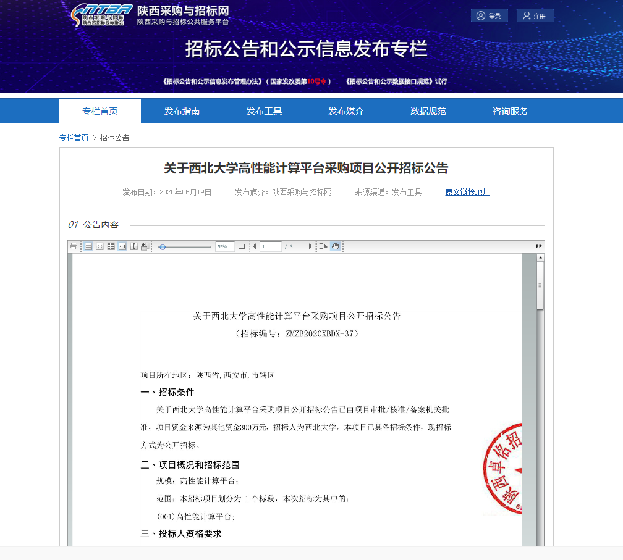
Task: Open the 发布指南 navigation tab
Action: tap(182, 112)
